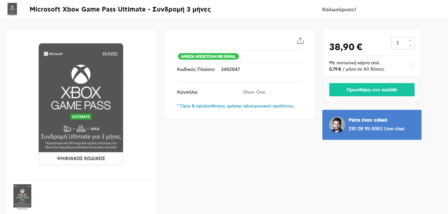Viewport: 448px width, 214px height.
Task: Click the Κωδικός Πλαίσιο label
Action: (196, 69)
